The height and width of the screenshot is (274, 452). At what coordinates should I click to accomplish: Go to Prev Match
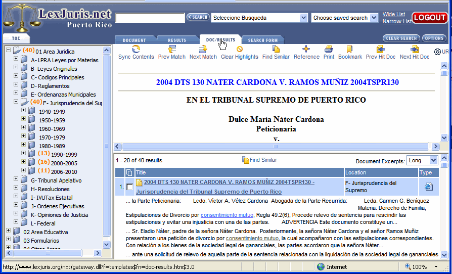[x=172, y=52]
